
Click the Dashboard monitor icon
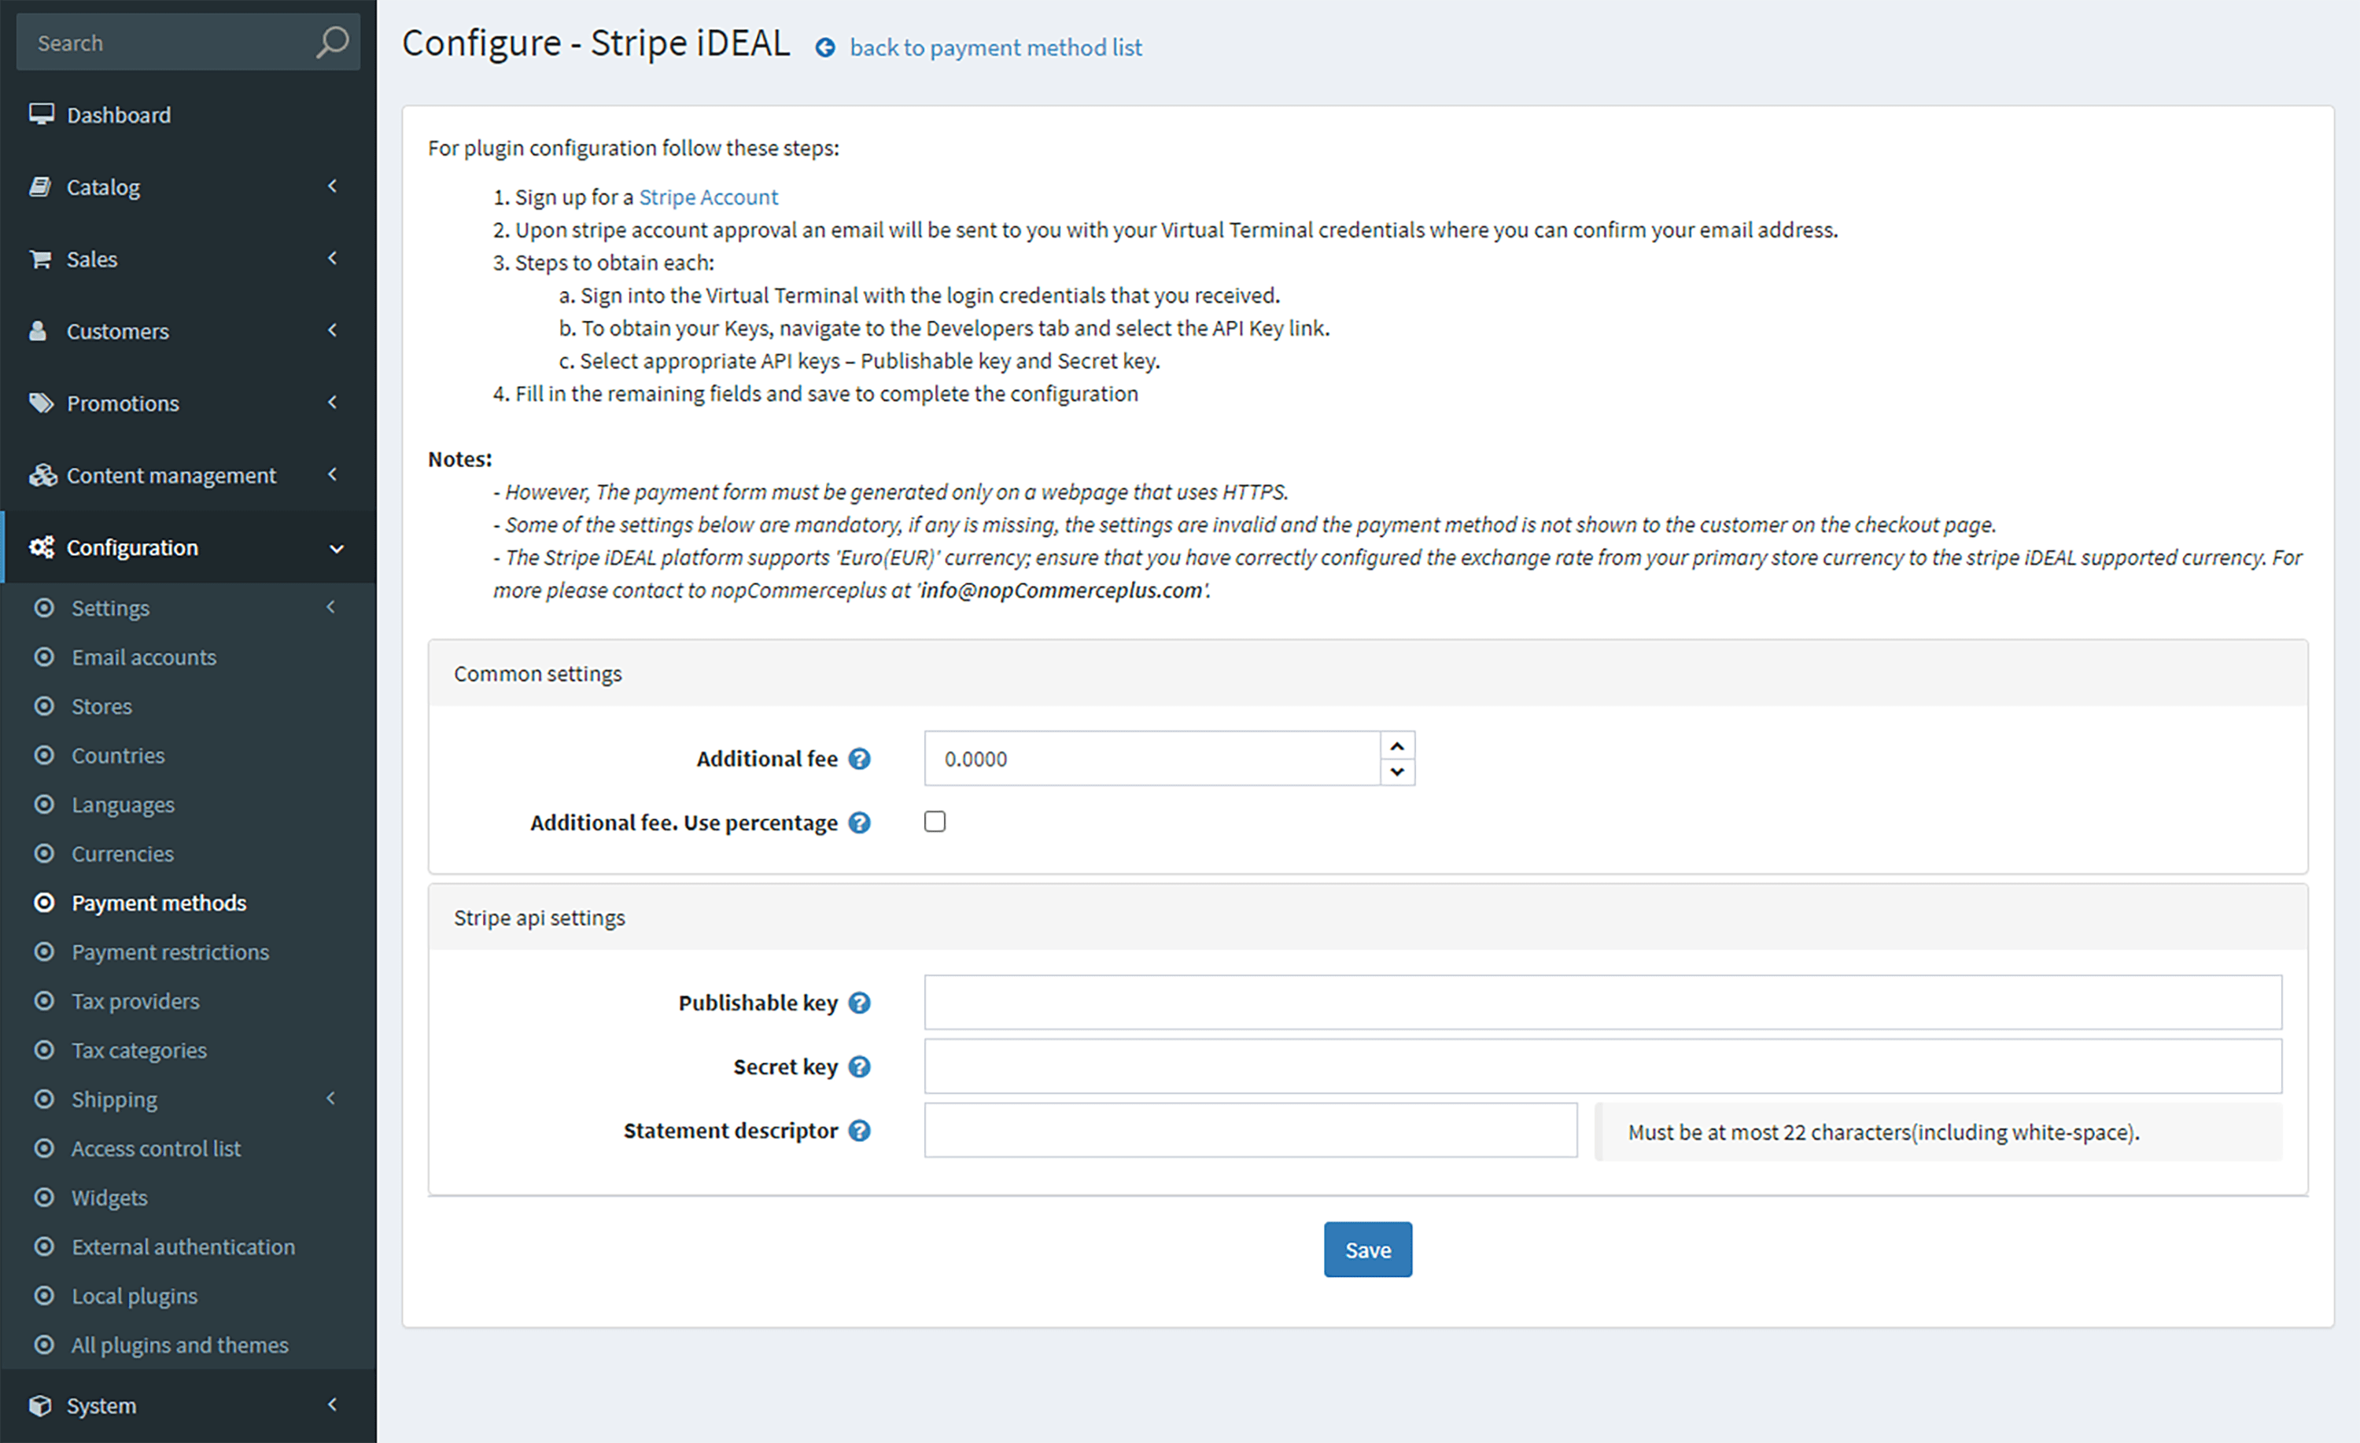coord(41,114)
